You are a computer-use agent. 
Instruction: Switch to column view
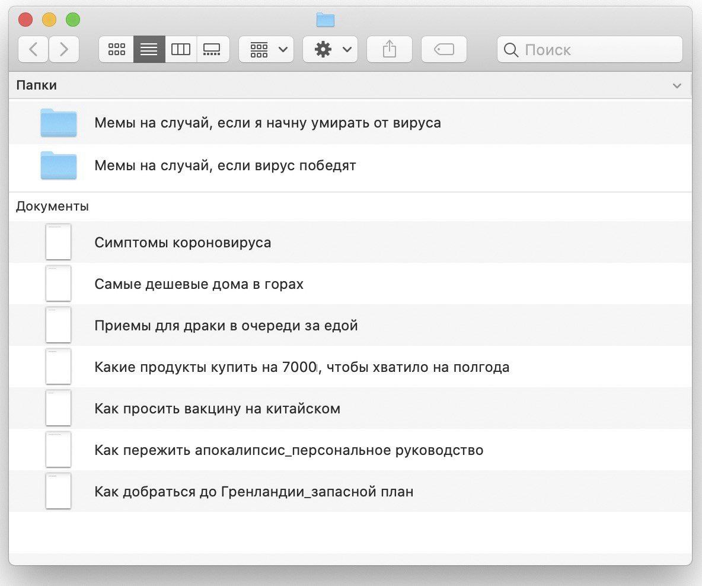(180, 50)
